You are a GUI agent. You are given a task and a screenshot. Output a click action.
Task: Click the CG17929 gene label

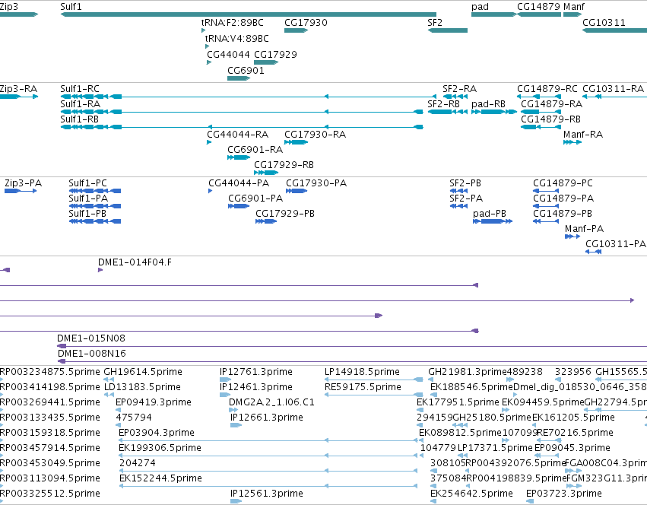(x=275, y=55)
